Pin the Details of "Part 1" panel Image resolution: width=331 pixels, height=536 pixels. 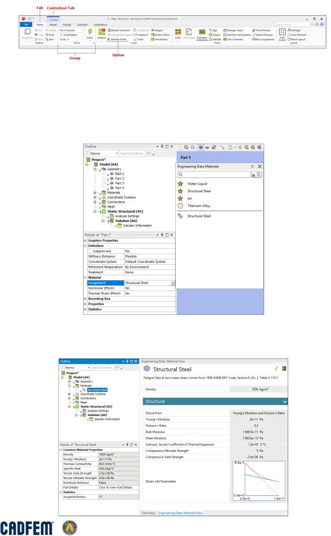(x=162, y=235)
